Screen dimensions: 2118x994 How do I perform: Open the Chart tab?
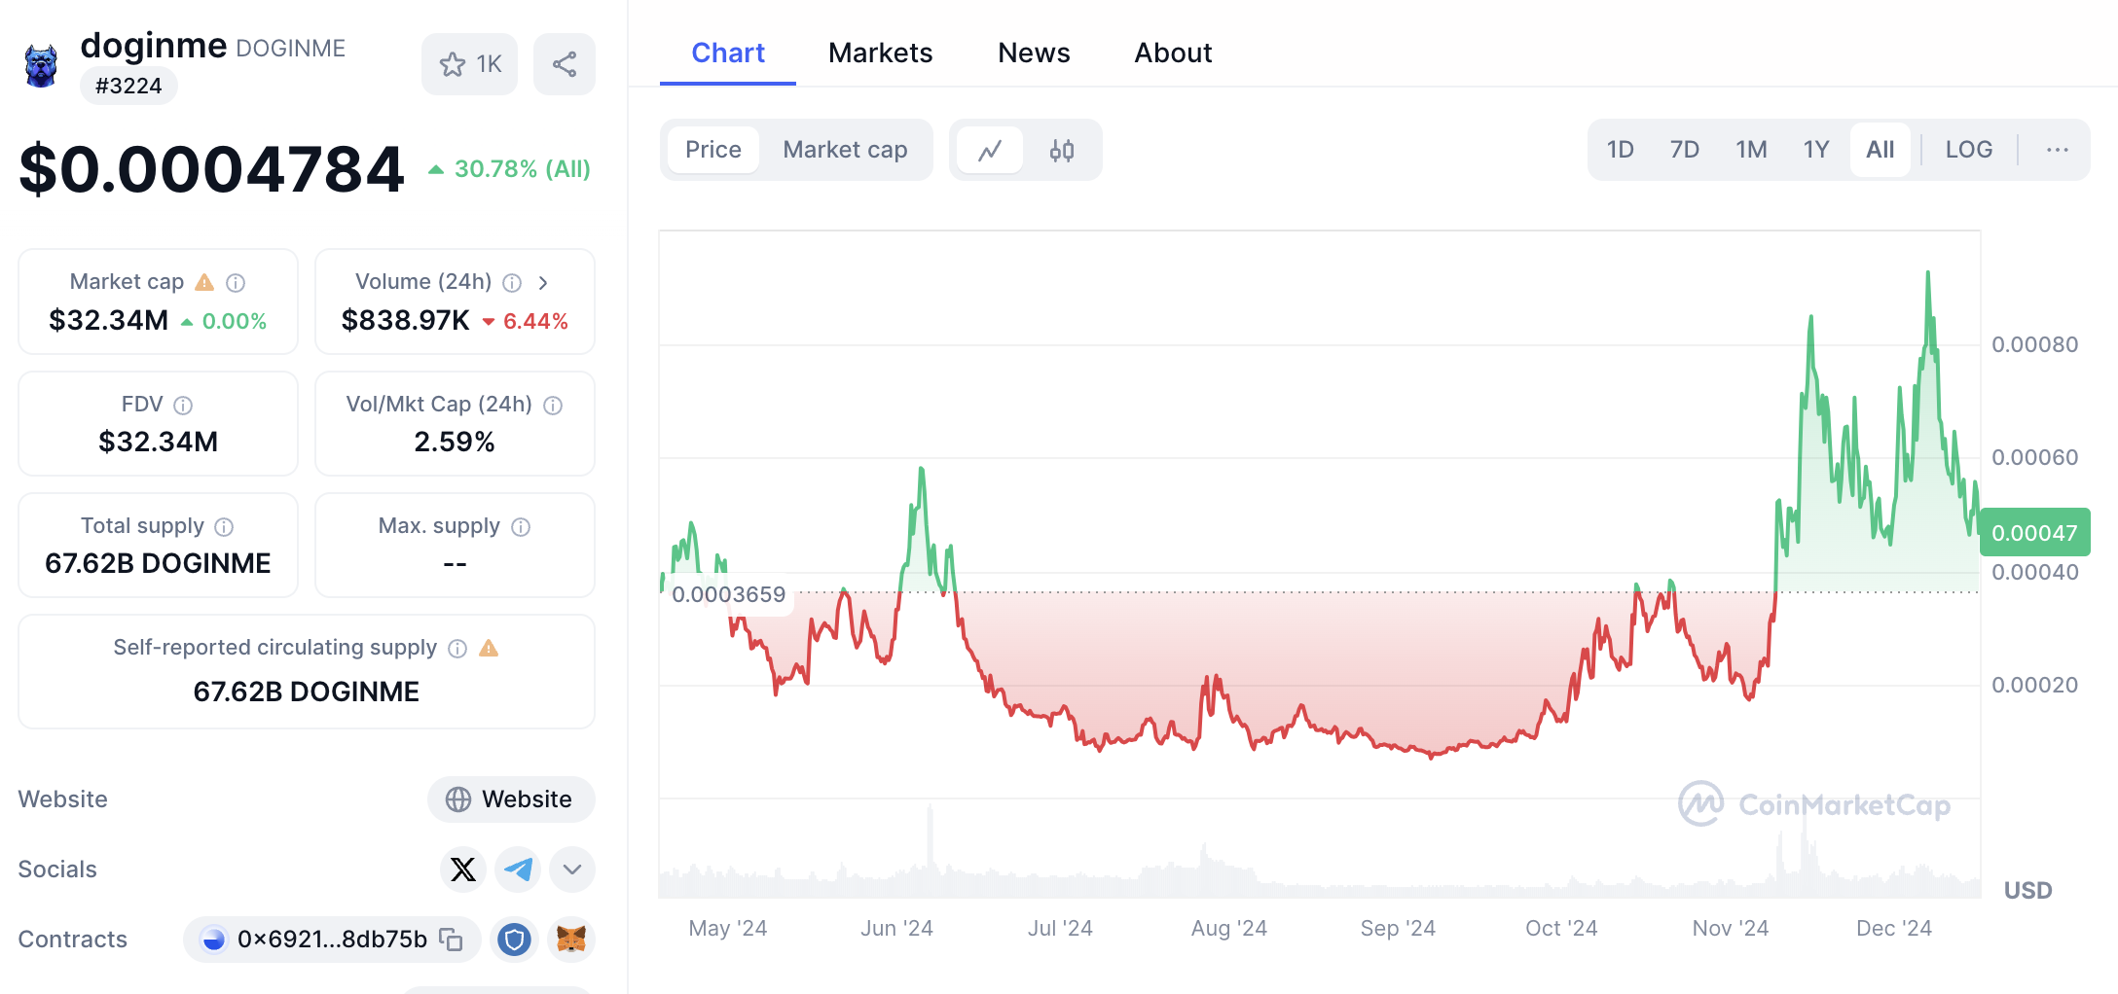728,53
